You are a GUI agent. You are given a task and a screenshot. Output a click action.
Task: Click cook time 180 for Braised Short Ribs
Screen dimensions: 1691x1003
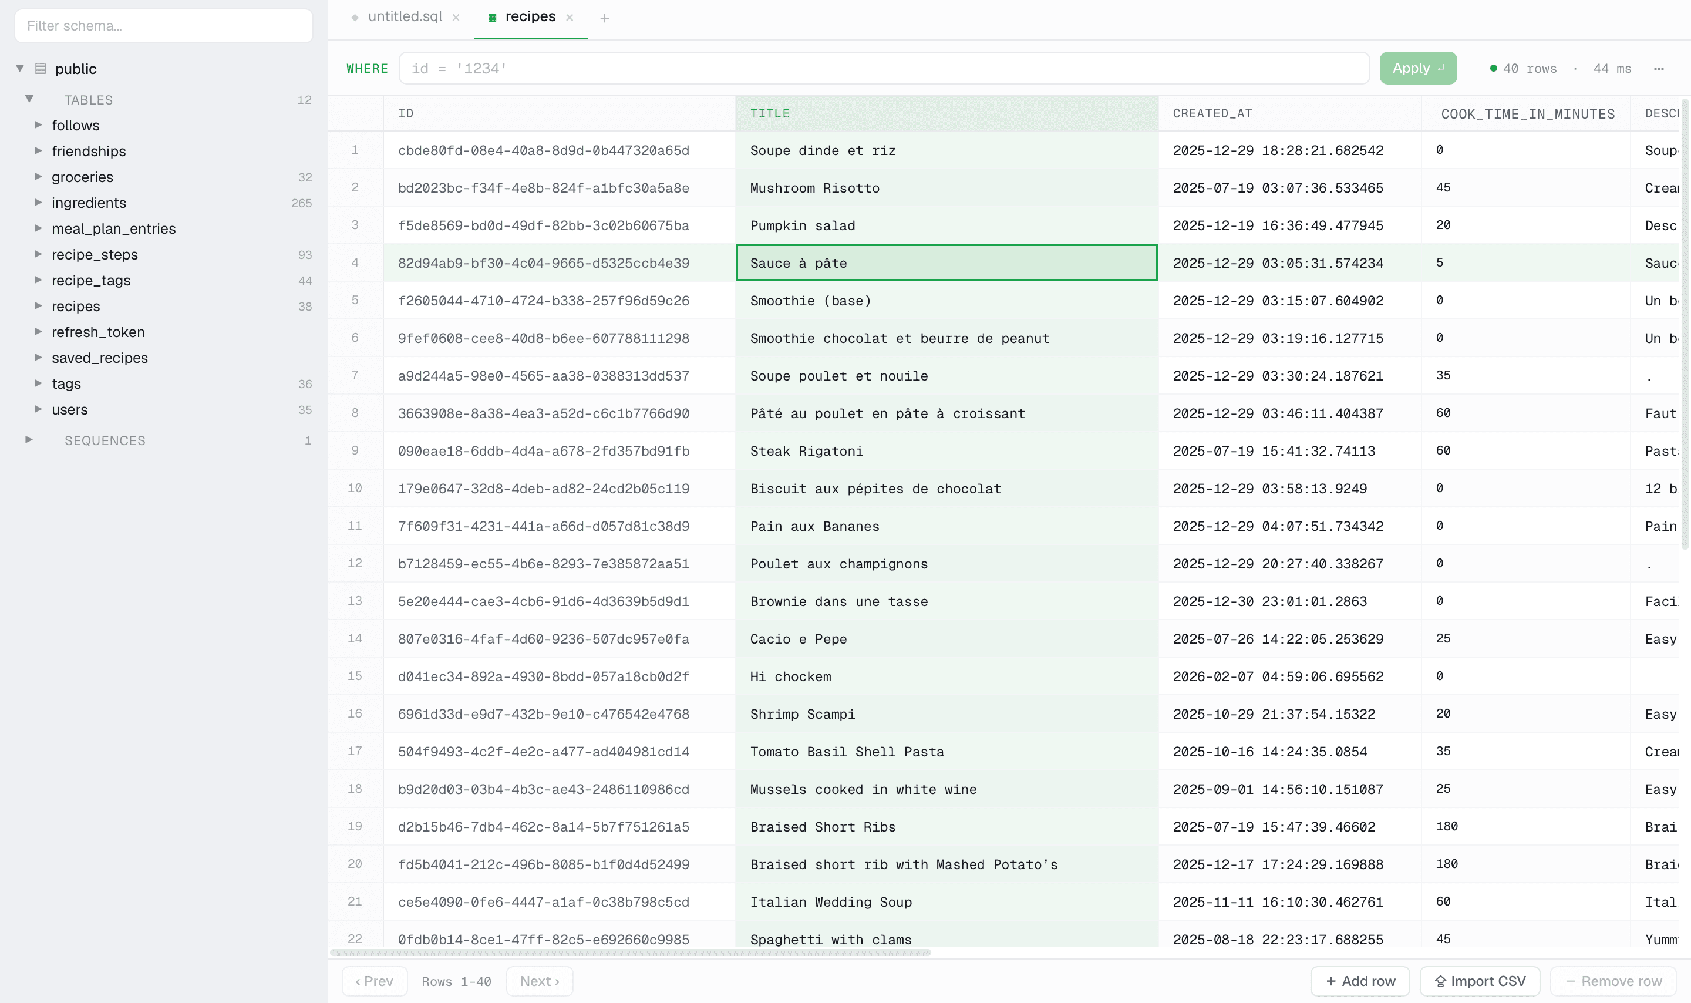point(1527,827)
